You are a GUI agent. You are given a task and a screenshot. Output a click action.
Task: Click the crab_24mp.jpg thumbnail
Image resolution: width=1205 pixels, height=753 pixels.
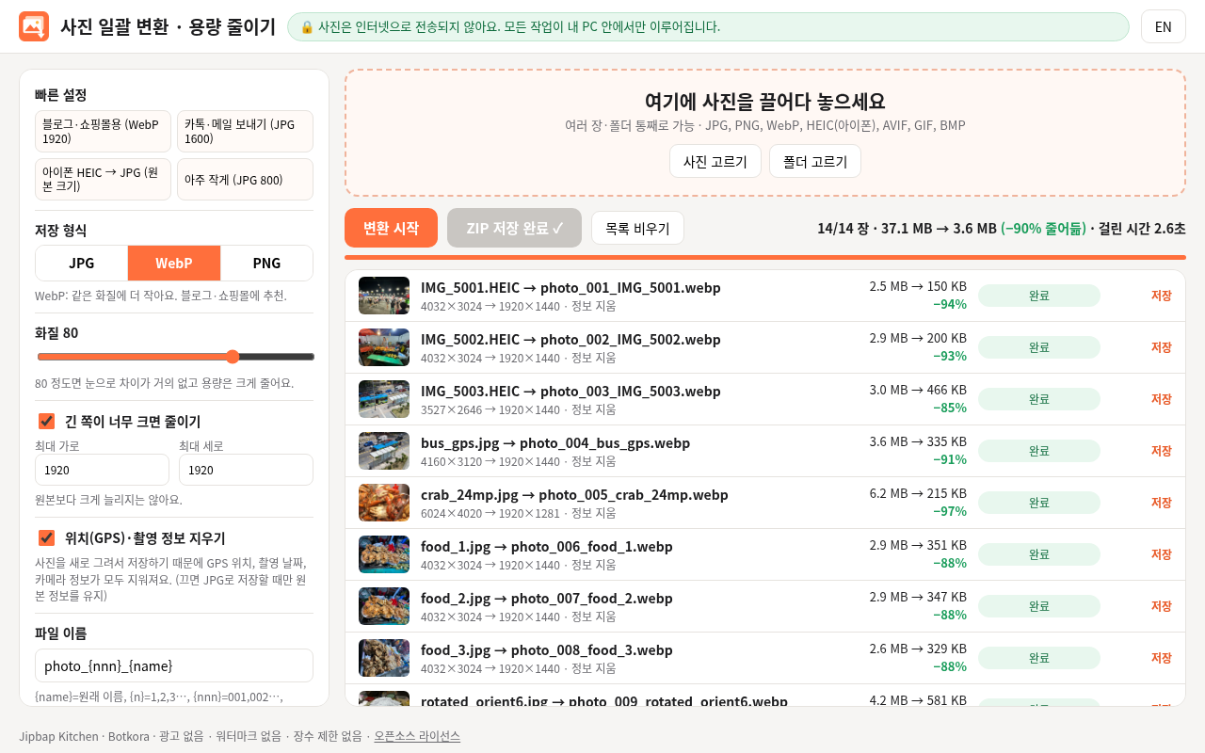(384, 503)
